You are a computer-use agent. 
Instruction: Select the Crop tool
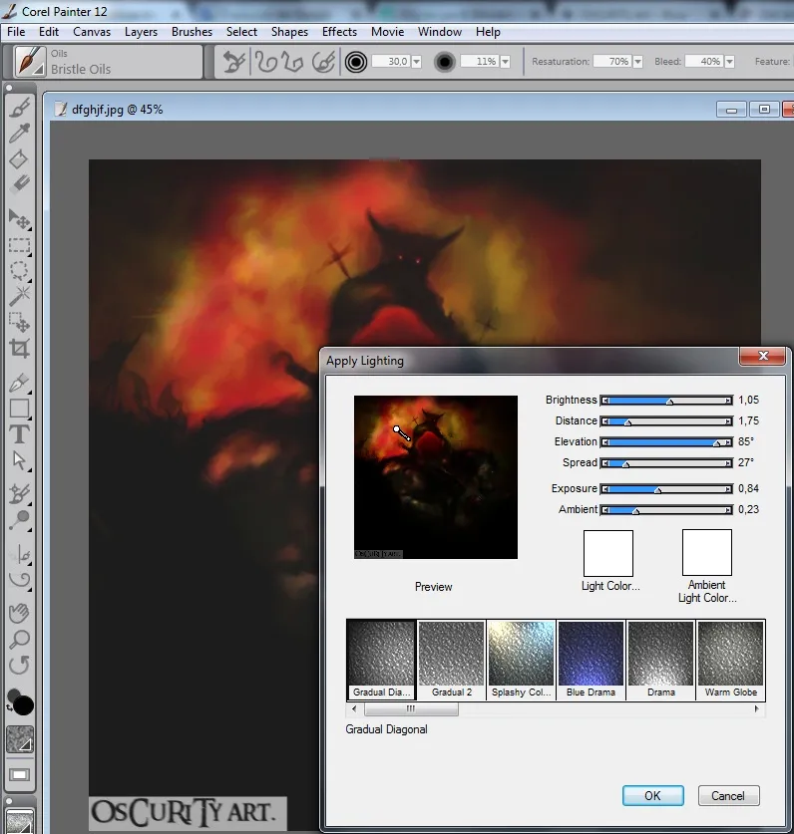coord(19,349)
